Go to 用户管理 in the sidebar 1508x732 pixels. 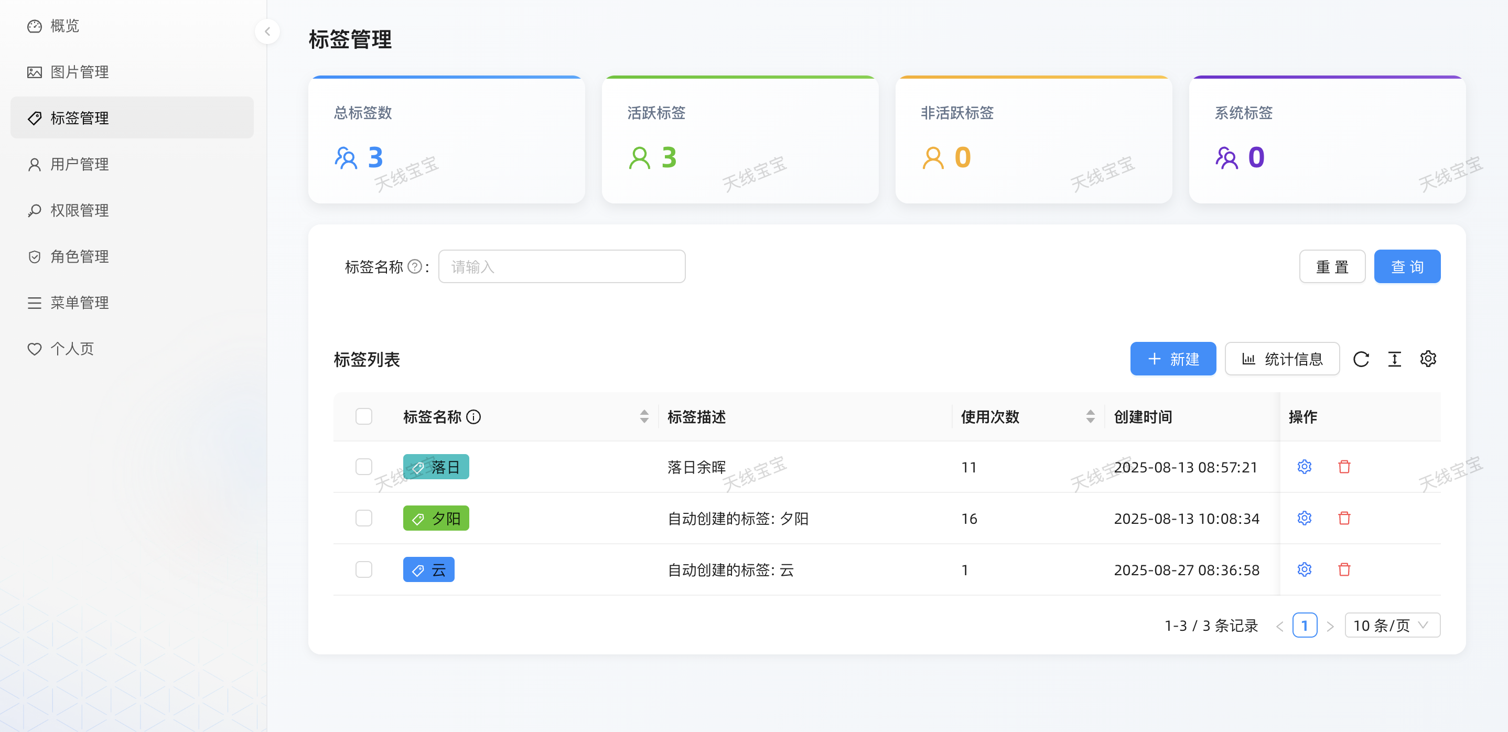tap(79, 165)
